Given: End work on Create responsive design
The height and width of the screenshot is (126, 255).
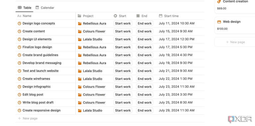Looking at the screenshot, I should click(x=144, y=110).
